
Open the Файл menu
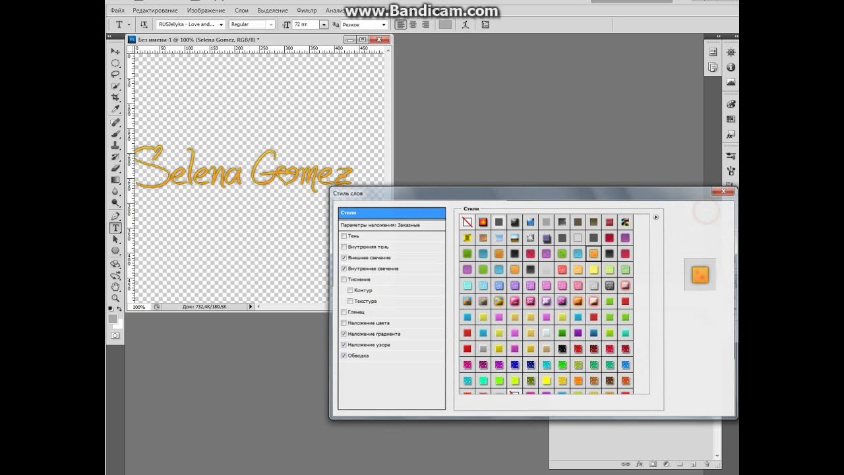click(117, 11)
